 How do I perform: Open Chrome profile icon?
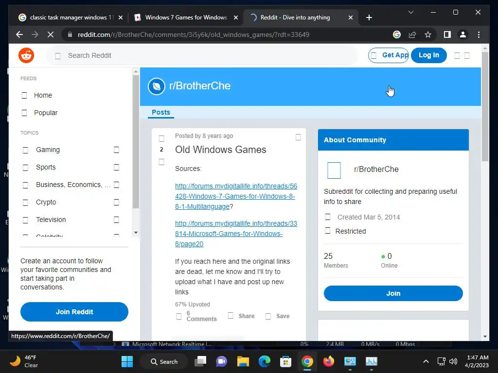[x=463, y=34]
